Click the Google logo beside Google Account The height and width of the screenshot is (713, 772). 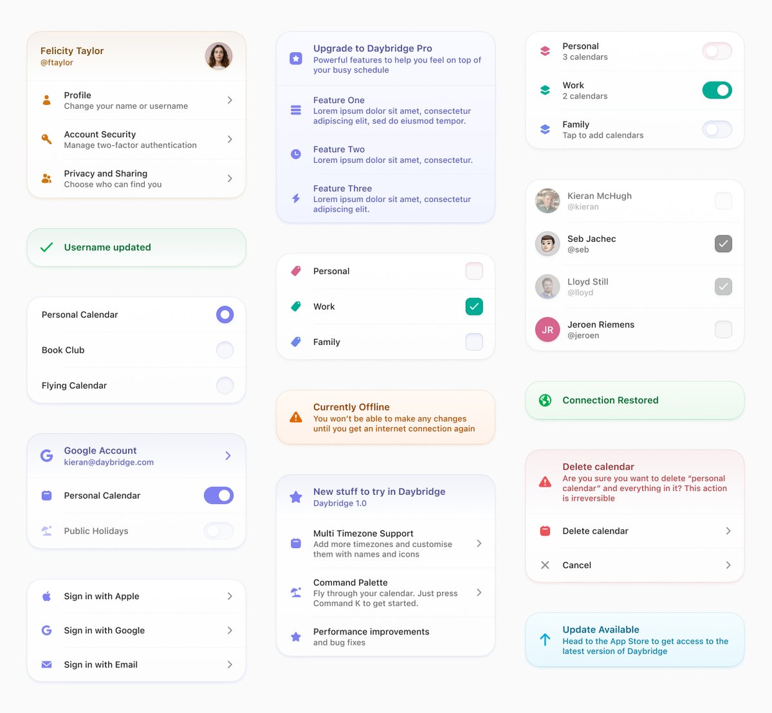click(x=46, y=456)
